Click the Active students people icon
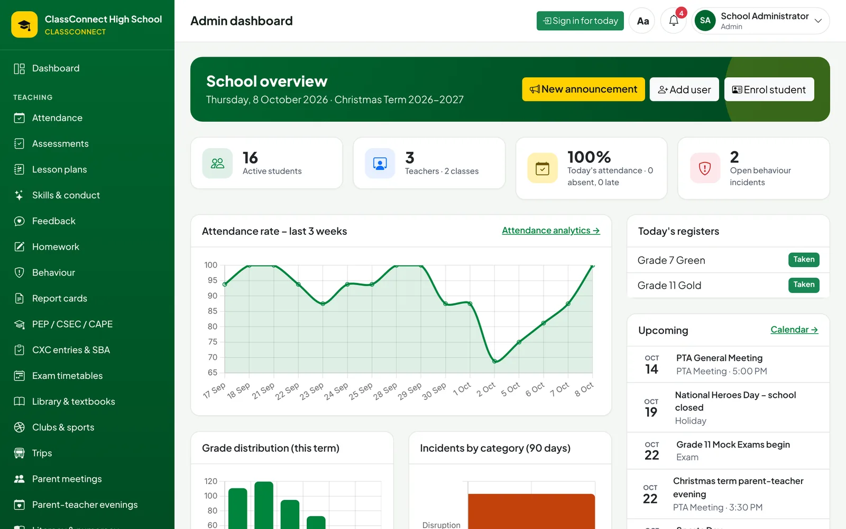Image resolution: width=846 pixels, height=529 pixels. [x=217, y=163]
